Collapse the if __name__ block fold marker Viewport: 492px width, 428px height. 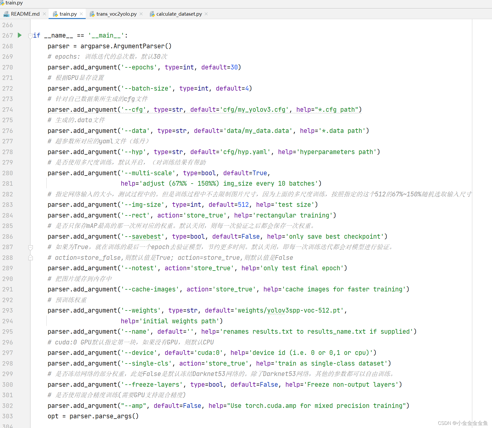(x=30, y=36)
